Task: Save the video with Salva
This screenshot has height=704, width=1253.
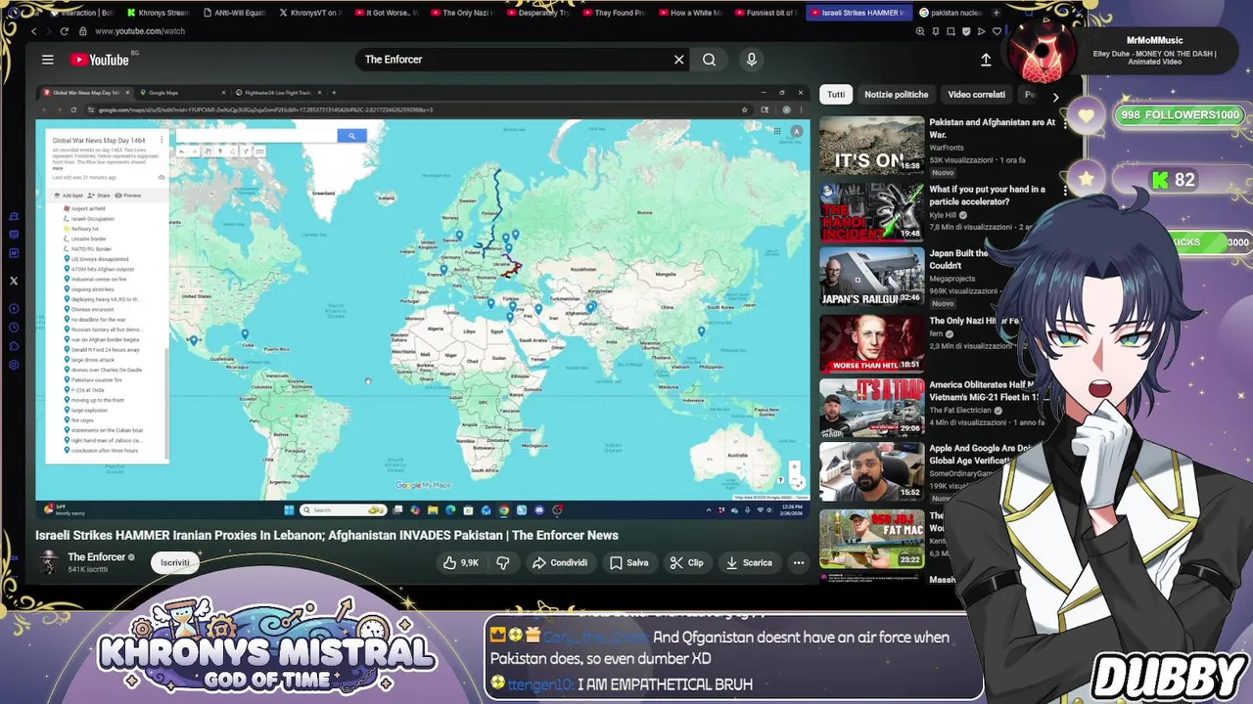Action: point(629,563)
